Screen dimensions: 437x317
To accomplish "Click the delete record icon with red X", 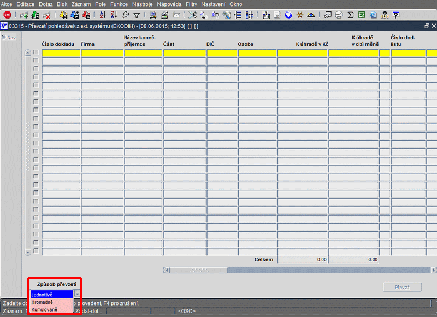I will [46, 15].
